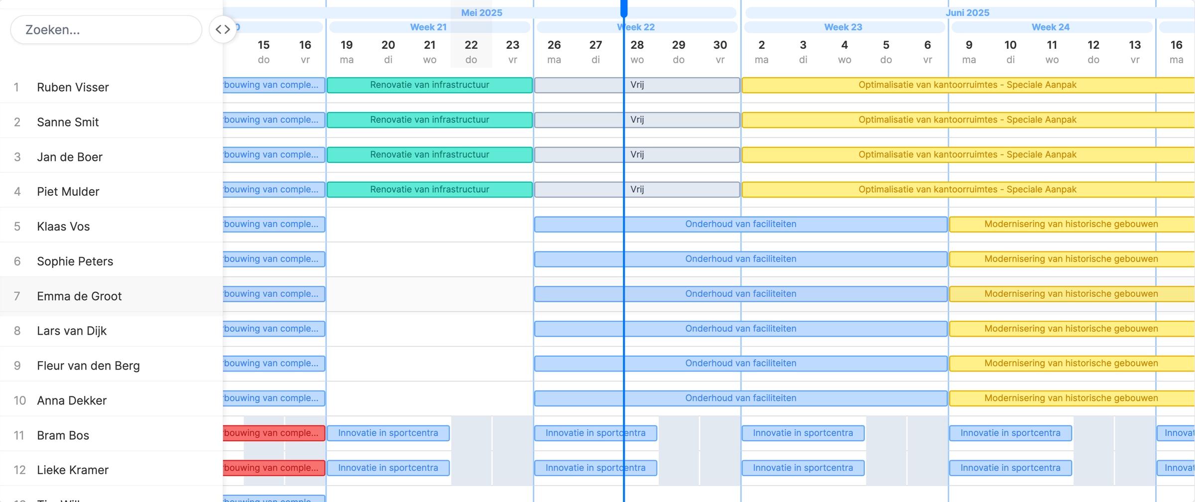Select Jan de Boer in the employee list
Viewport: 1195px width, 502px height.
[x=69, y=156]
